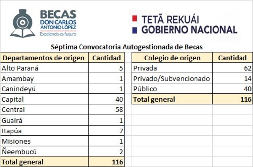Select the Canindeyú department cell
Image resolution: width=253 pixels, height=167 pixels.
coord(44,89)
